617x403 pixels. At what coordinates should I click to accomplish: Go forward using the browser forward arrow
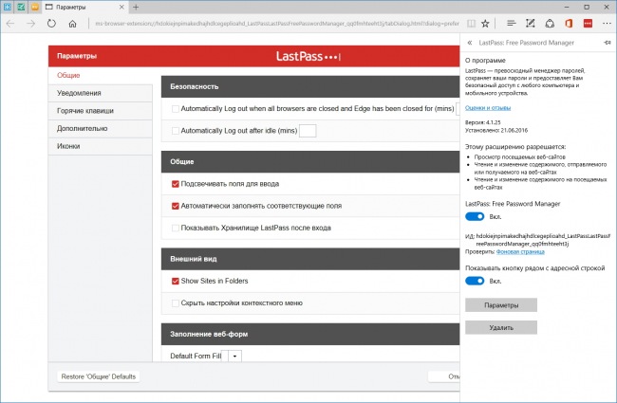pos(30,24)
